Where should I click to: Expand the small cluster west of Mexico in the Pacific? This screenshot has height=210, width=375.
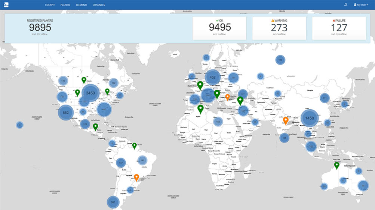point(19,125)
